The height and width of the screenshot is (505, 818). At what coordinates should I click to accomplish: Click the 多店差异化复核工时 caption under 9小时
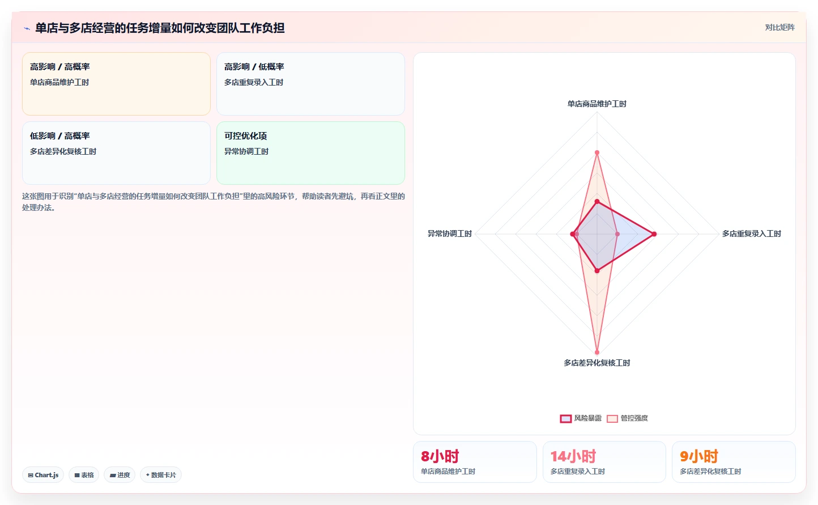(x=710, y=472)
